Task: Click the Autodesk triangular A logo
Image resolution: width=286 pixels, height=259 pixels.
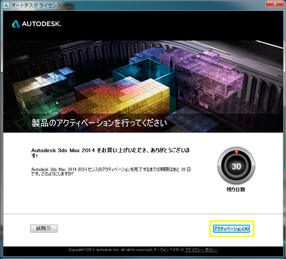Action: pyautogui.click(x=16, y=24)
